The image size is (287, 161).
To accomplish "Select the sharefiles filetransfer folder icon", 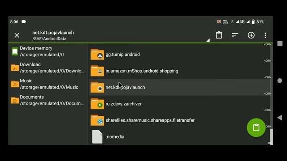I will coord(97,120).
